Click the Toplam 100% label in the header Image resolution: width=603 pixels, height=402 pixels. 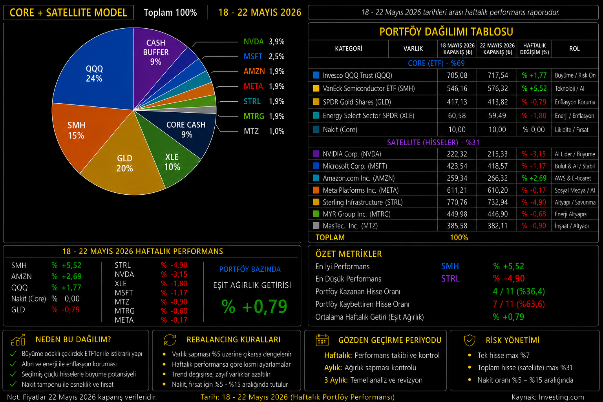[x=170, y=13]
